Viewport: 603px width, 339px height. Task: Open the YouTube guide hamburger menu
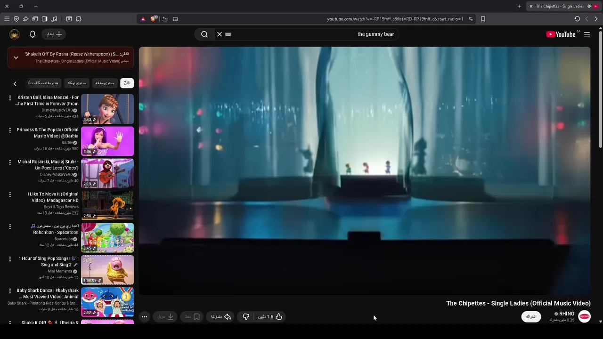[x=587, y=34]
